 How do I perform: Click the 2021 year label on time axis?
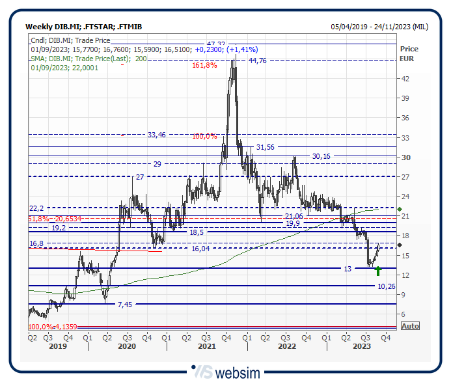click(207, 348)
